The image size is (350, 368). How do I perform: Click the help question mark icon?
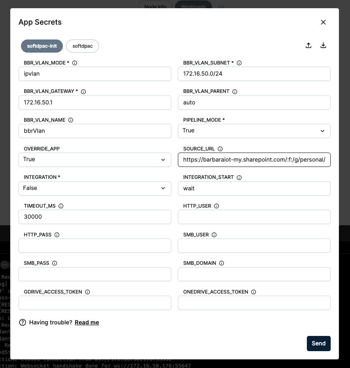coord(23,322)
